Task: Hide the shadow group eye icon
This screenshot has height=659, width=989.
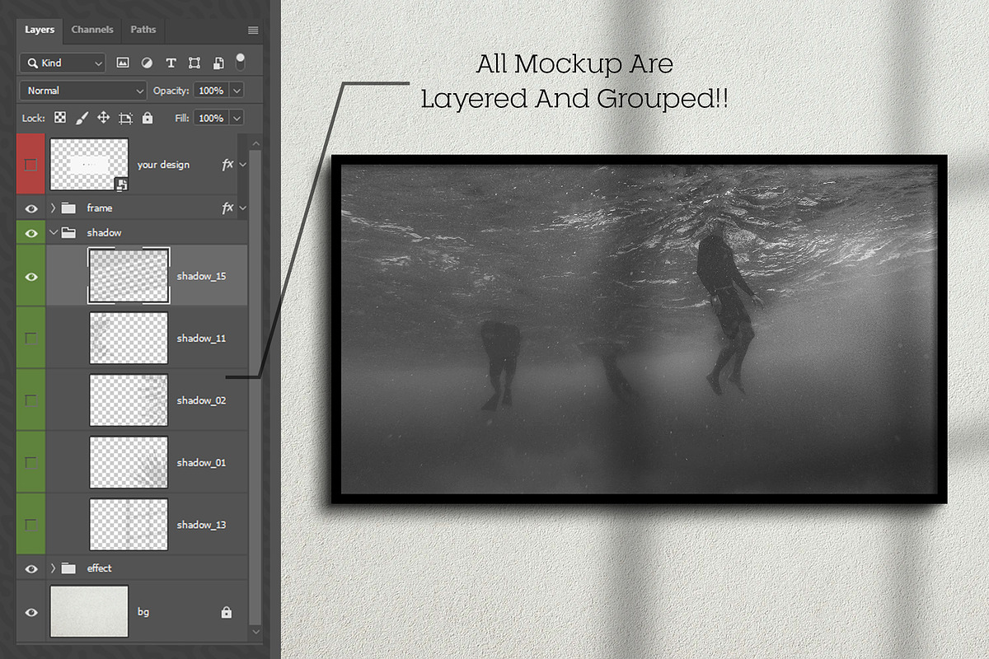Action: pos(31,233)
